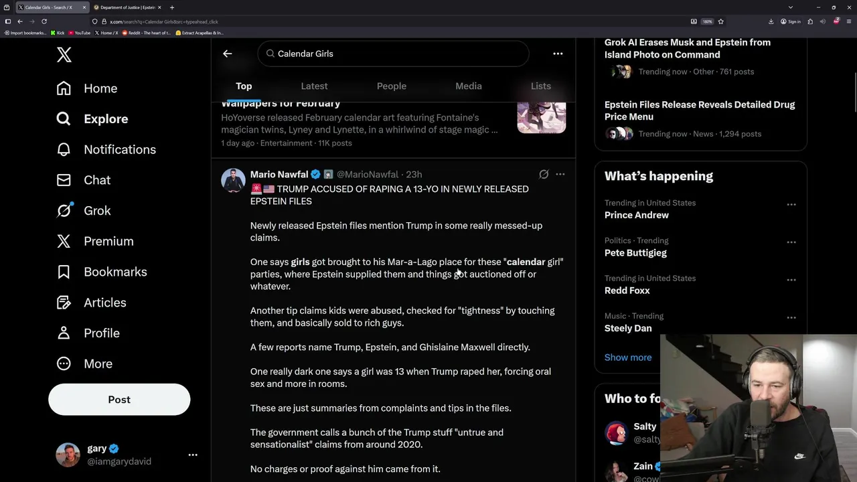Switch to the Media tab
This screenshot has width=857, height=482.
[x=469, y=86]
